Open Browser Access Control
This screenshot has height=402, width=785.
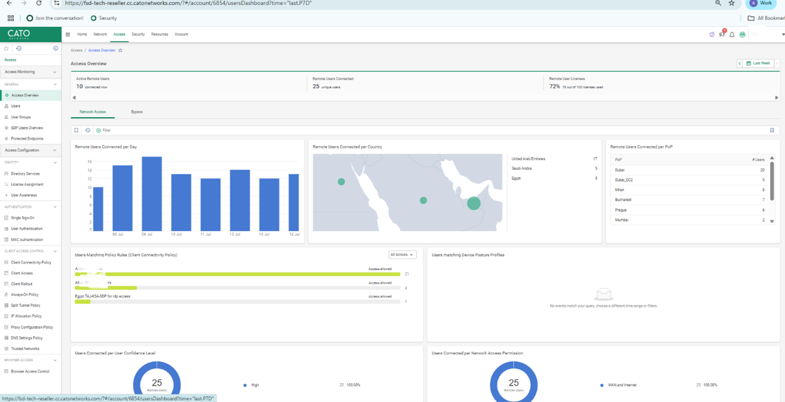click(30, 372)
